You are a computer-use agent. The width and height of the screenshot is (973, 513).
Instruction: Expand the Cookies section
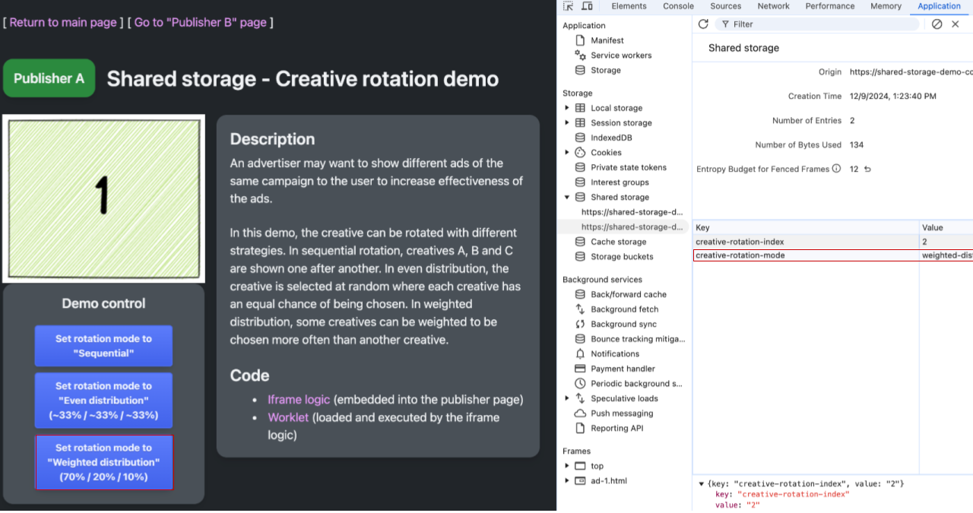tap(566, 152)
